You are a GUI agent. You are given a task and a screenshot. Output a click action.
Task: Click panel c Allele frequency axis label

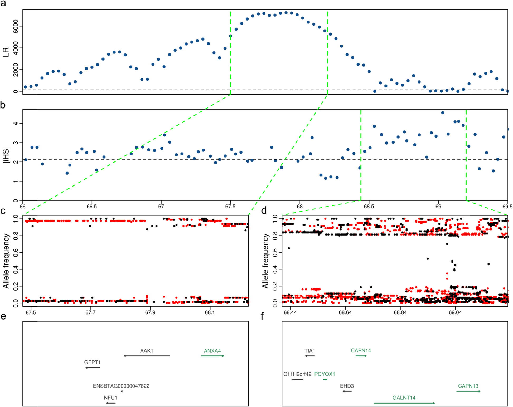(x=6, y=261)
